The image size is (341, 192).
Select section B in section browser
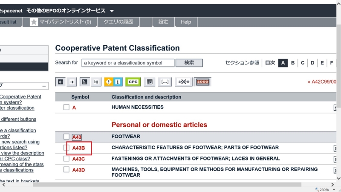(293, 63)
